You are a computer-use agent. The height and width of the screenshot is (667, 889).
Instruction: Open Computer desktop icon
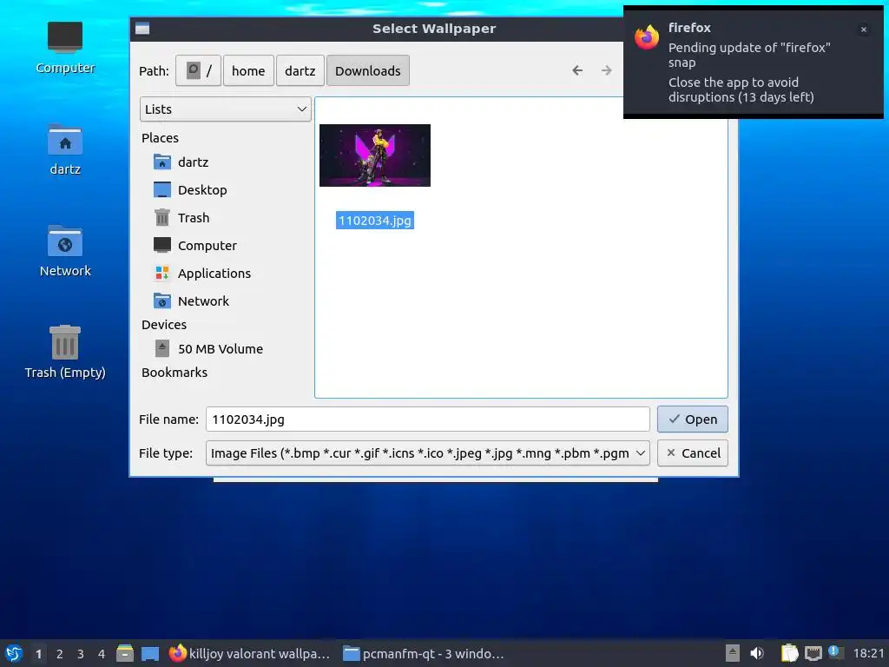pos(65,49)
